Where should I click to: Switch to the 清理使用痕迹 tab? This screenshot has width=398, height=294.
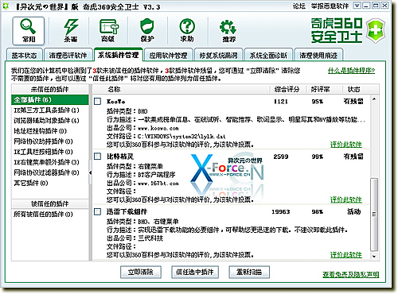(318, 55)
